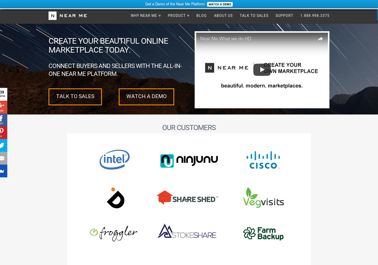Share on Google Plus from sidebar
Viewport: 378px width, 265px height.
4,107
